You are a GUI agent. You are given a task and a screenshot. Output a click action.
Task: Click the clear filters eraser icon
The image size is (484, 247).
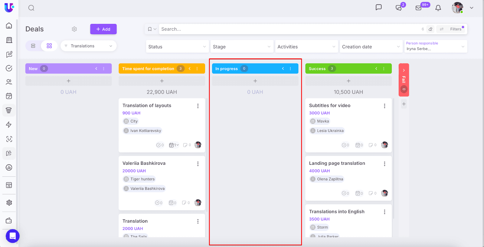click(430, 29)
